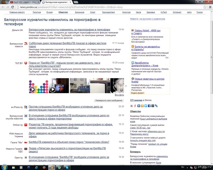Open the 'Политика' news section

(x=37, y=12)
